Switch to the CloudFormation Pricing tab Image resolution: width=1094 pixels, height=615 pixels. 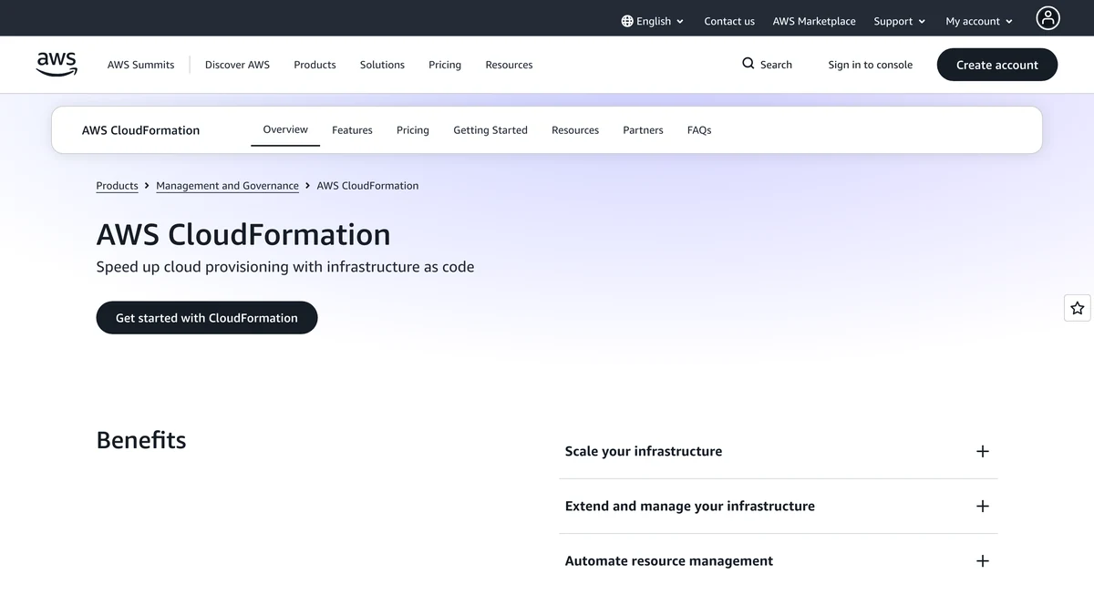coord(413,130)
